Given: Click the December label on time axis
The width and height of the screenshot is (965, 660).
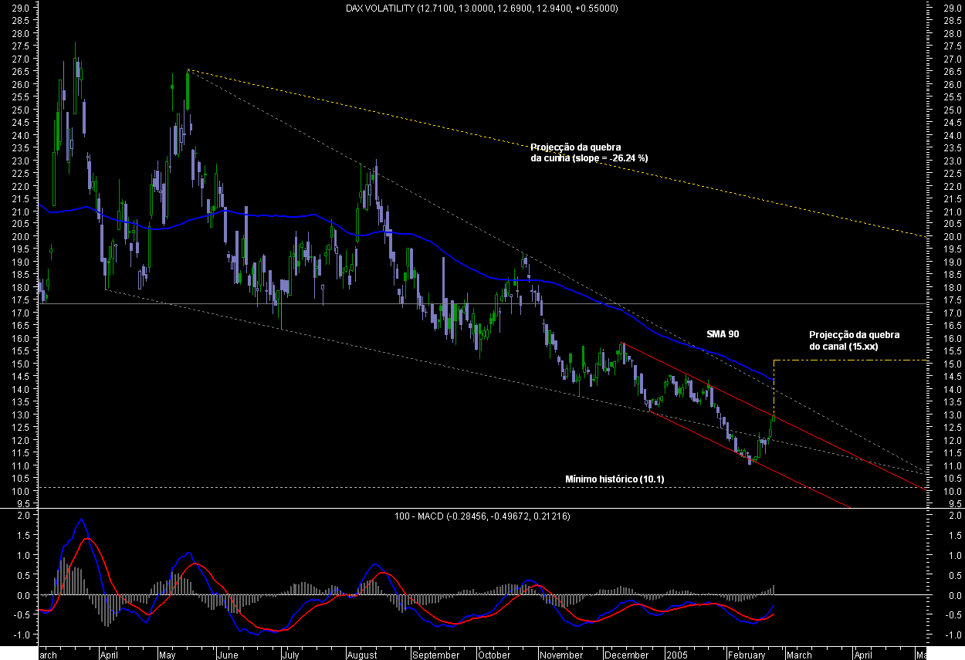Looking at the screenshot, I should [627, 655].
